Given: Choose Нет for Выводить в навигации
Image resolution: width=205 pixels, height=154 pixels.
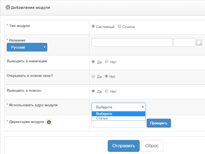Looking at the screenshot, I should point(106,61).
